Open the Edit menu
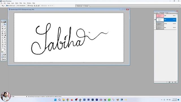This screenshot has width=181, height=102. (5, 3)
